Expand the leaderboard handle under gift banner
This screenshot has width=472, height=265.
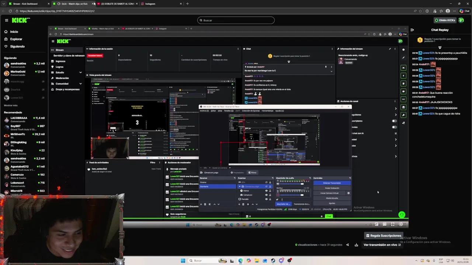pos(440,47)
